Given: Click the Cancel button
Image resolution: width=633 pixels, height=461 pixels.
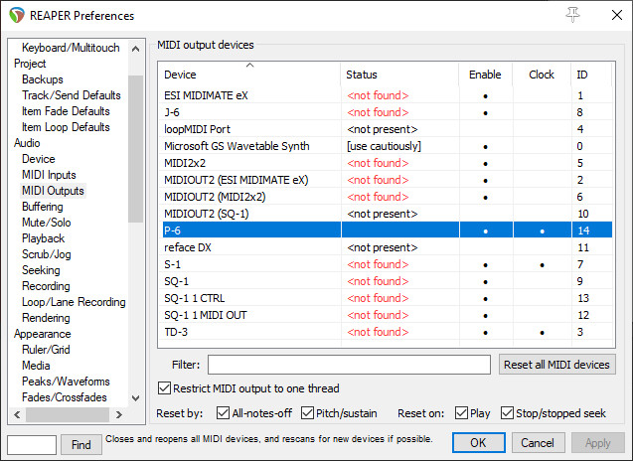Looking at the screenshot, I should click(538, 443).
